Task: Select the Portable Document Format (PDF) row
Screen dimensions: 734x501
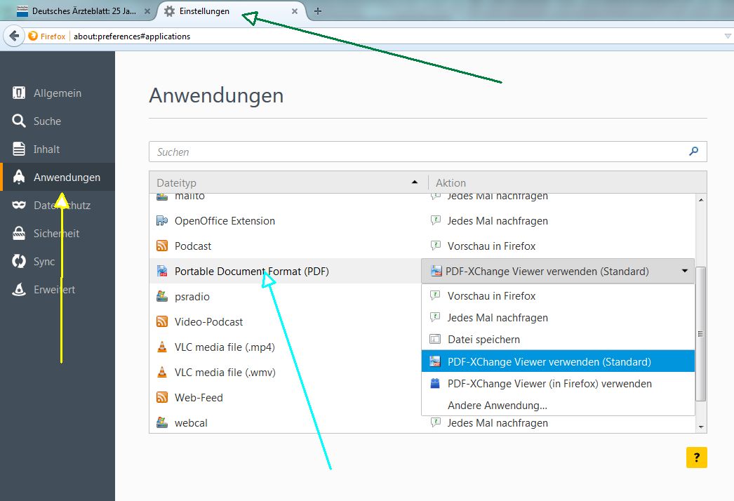Action: point(285,271)
